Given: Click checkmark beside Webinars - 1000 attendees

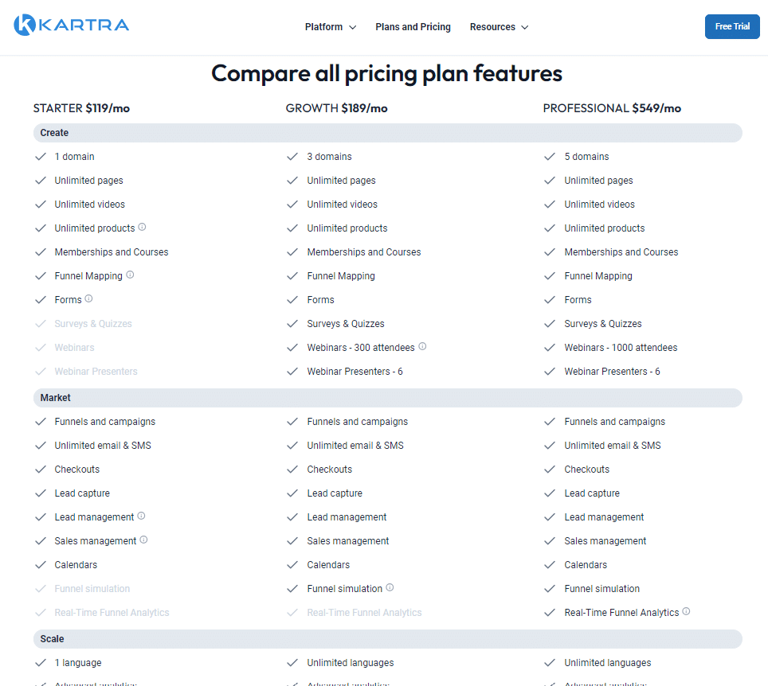Looking at the screenshot, I should (550, 348).
